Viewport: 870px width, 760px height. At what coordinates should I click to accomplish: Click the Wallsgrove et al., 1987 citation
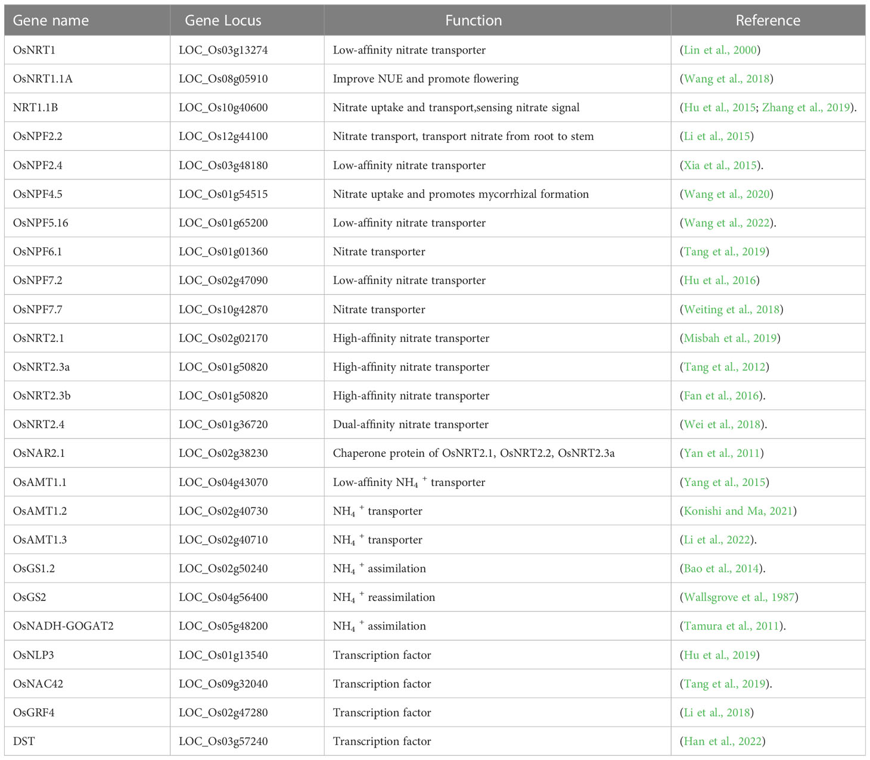[x=739, y=597]
